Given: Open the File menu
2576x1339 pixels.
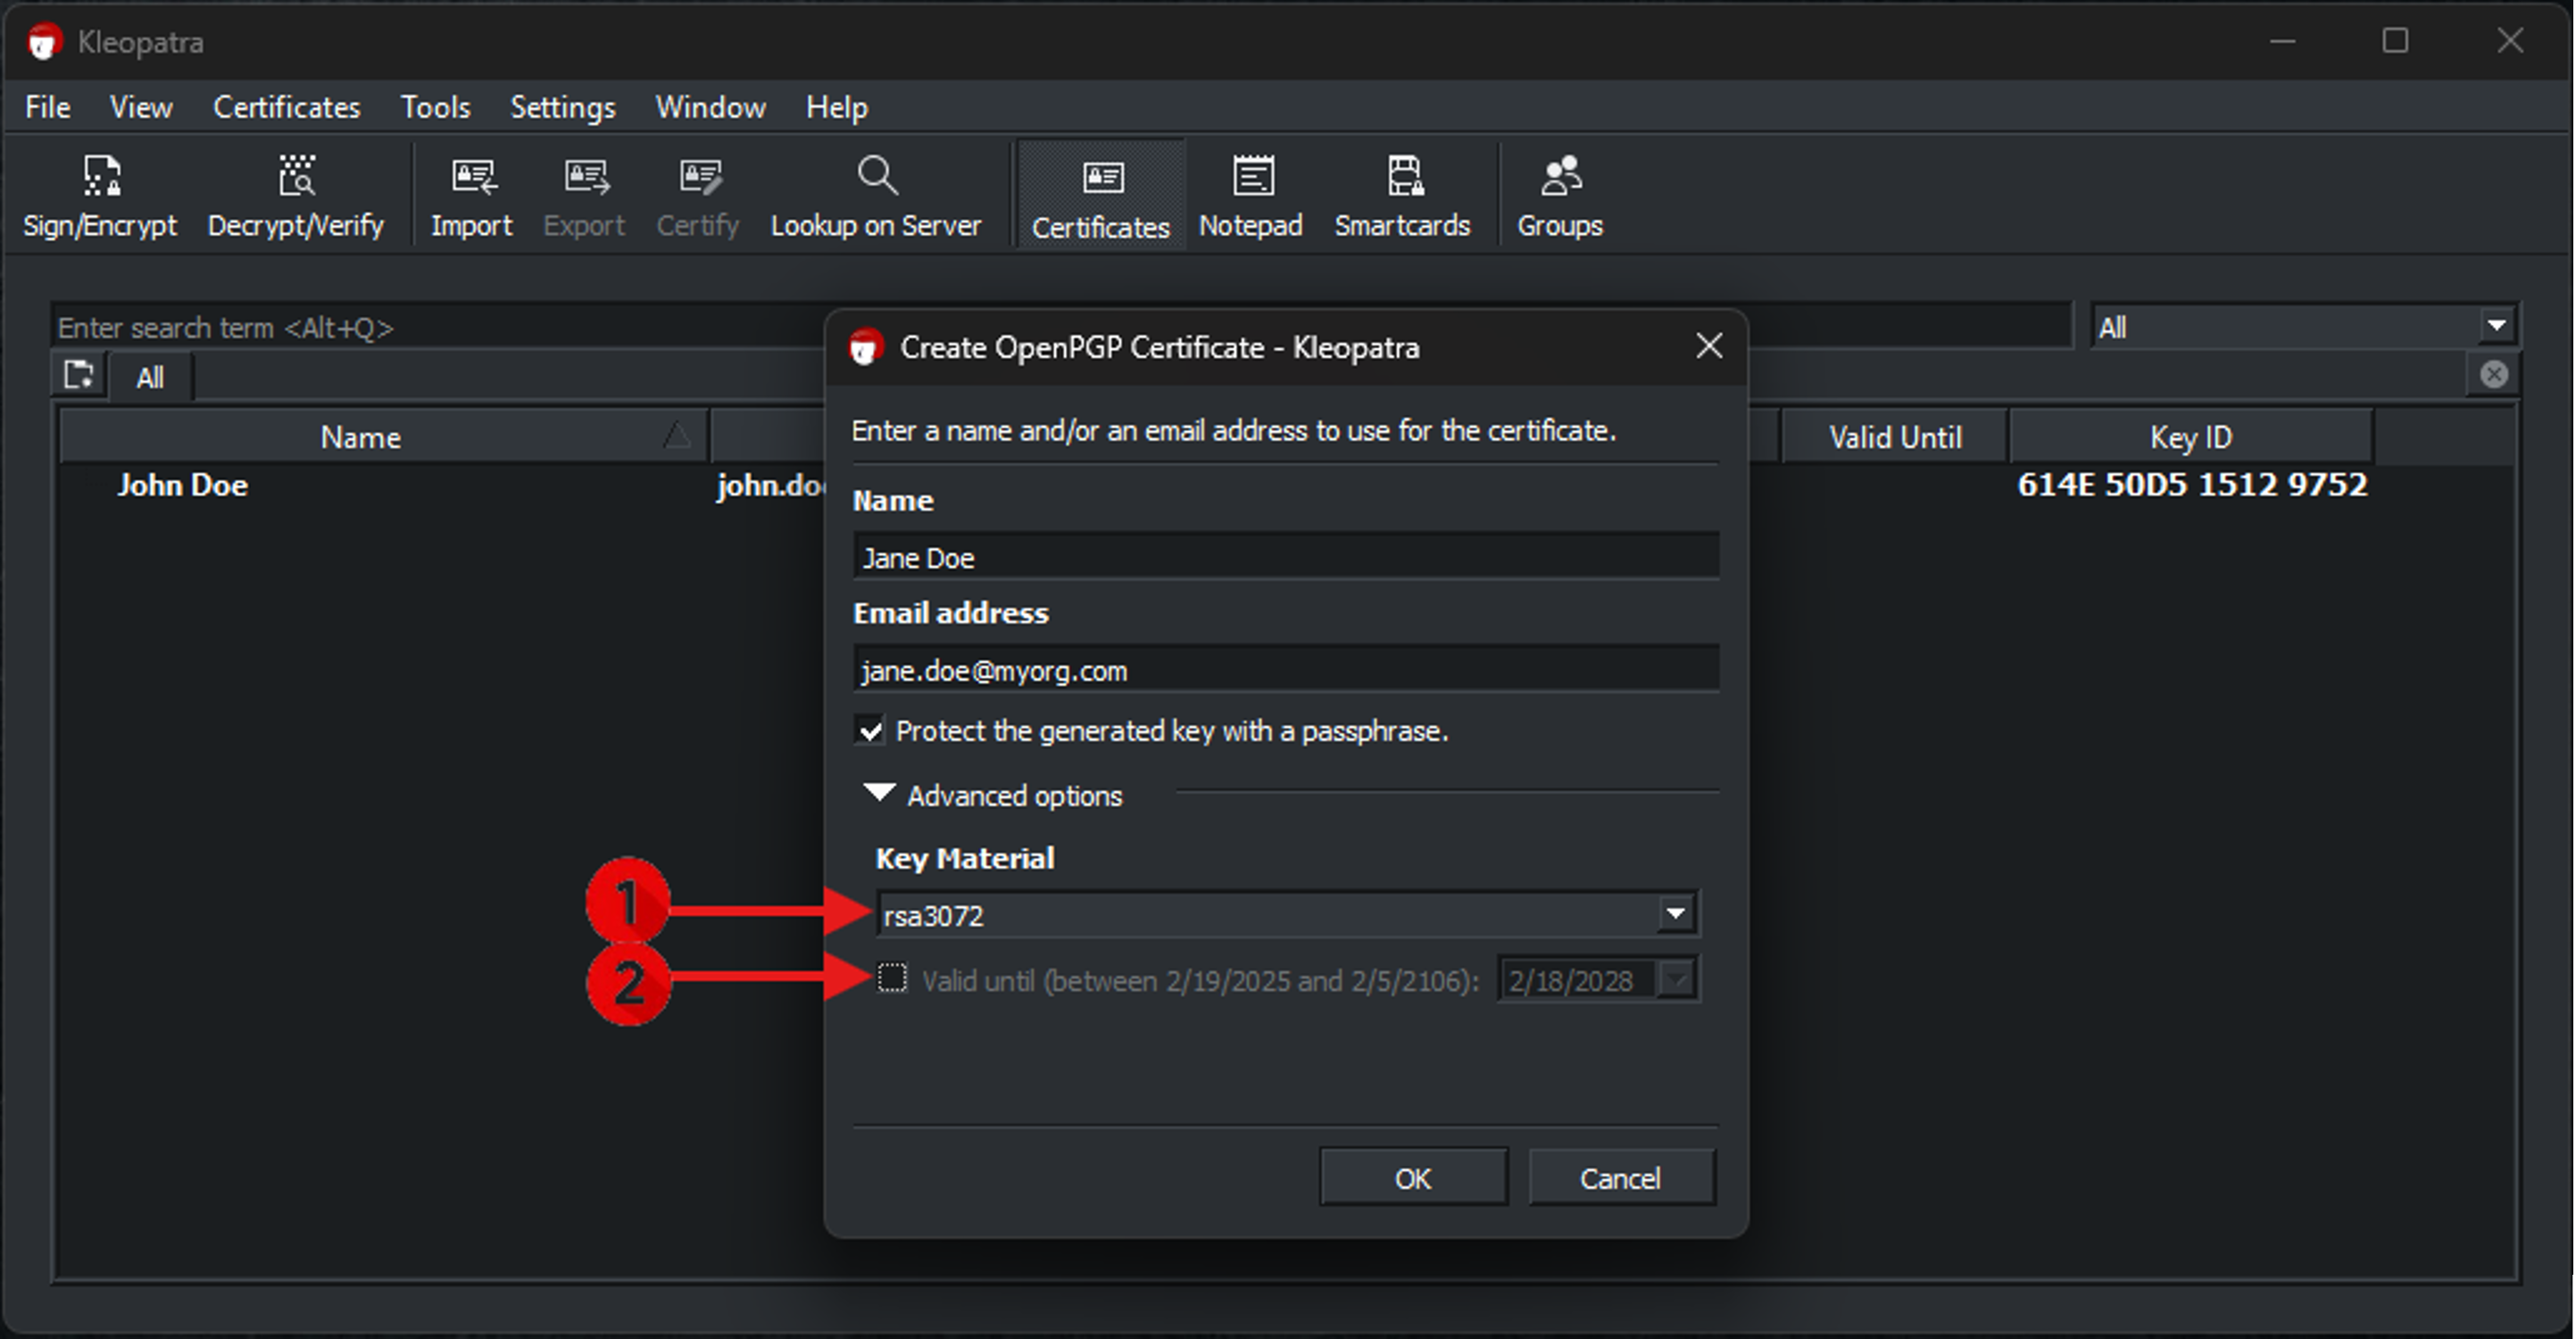Looking at the screenshot, I should coord(48,107).
